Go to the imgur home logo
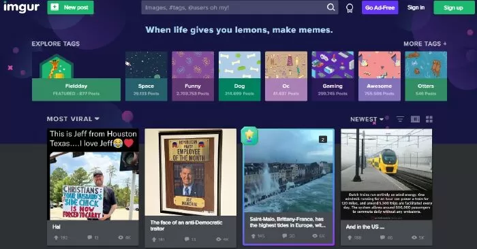Viewport: 477px width, 249px height. point(21,7)
